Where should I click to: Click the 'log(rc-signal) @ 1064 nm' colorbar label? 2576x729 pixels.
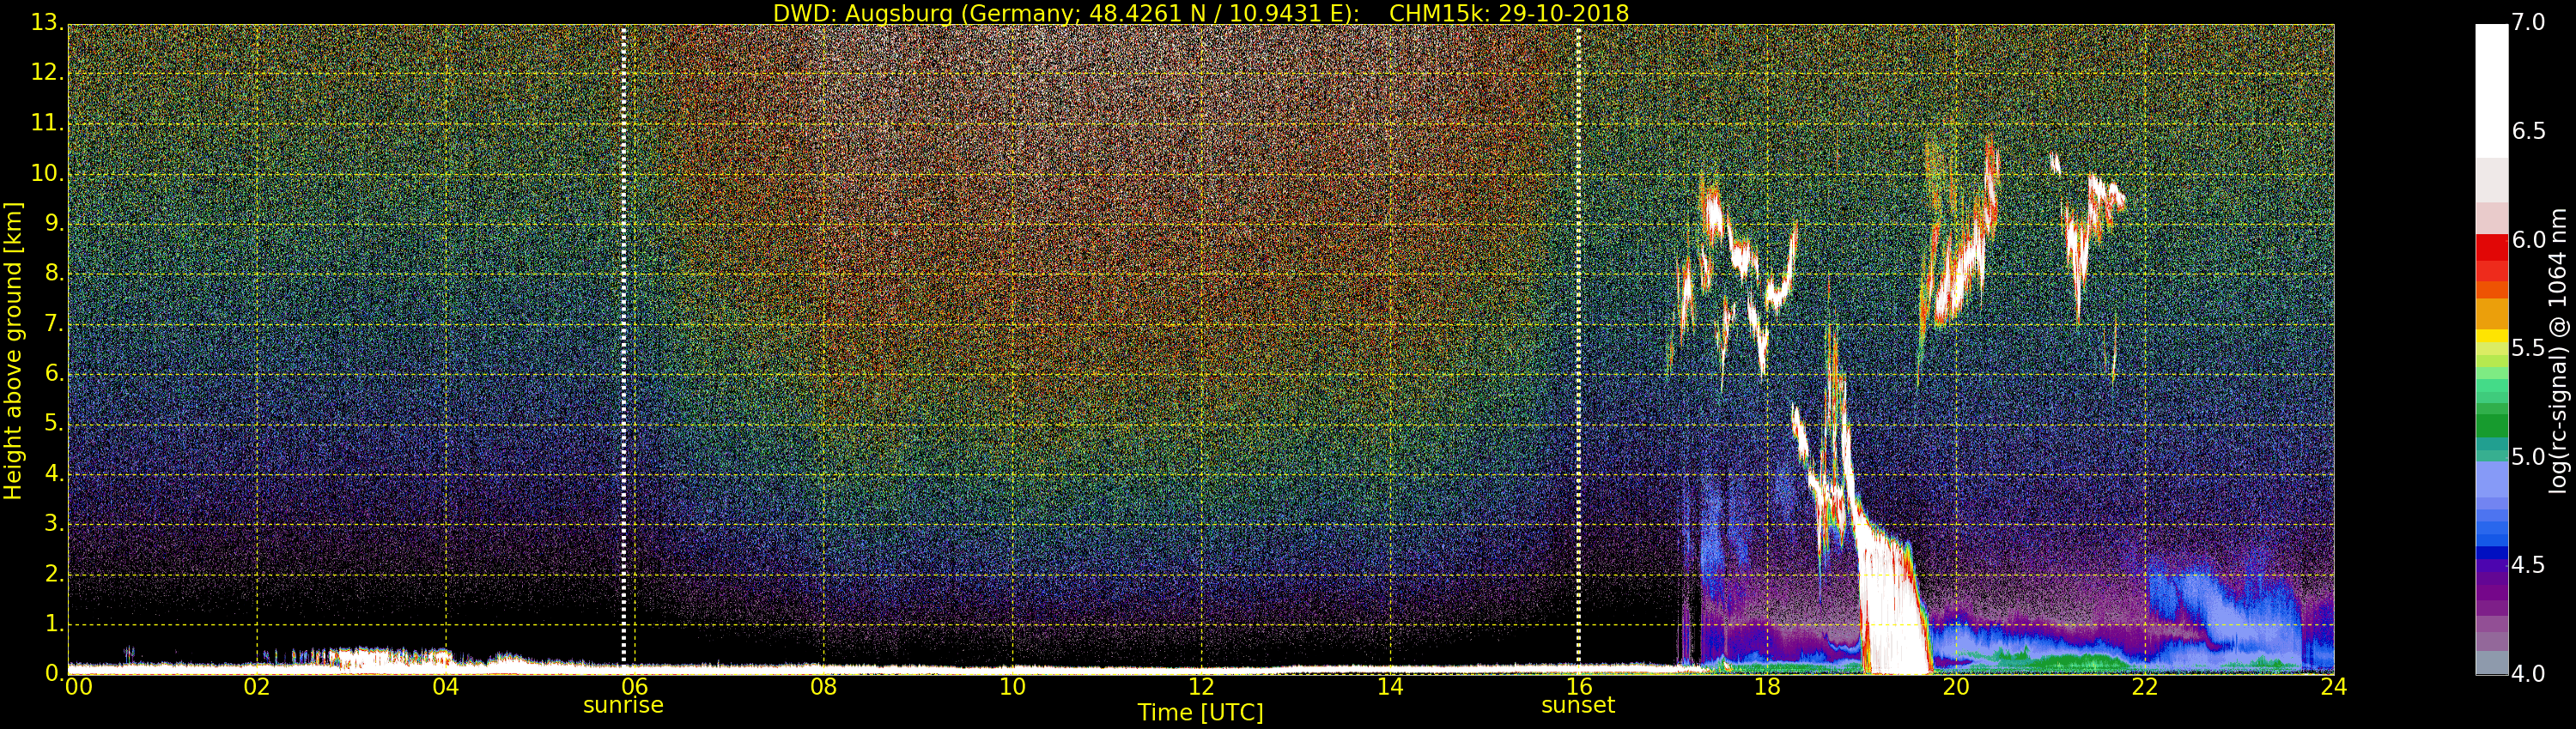(2558, 350)
